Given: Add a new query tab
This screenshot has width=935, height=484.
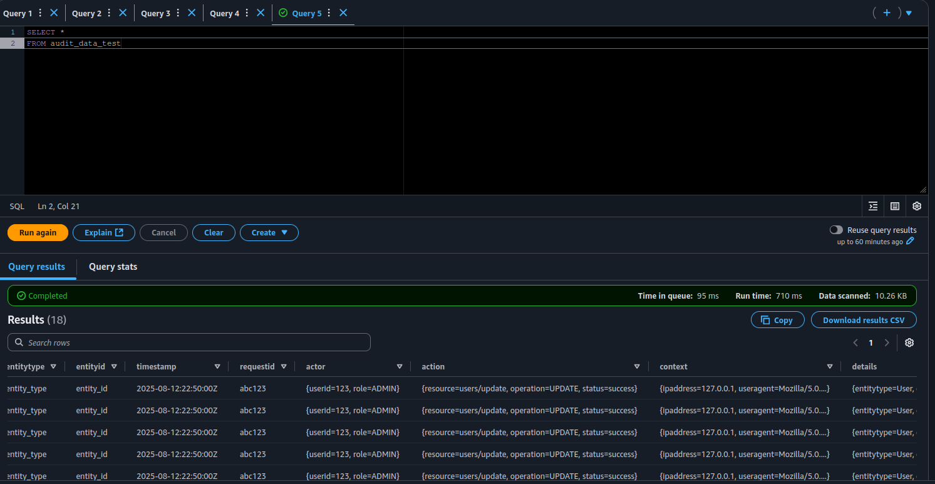Looking at the screenshot, I should pos(886,13).
